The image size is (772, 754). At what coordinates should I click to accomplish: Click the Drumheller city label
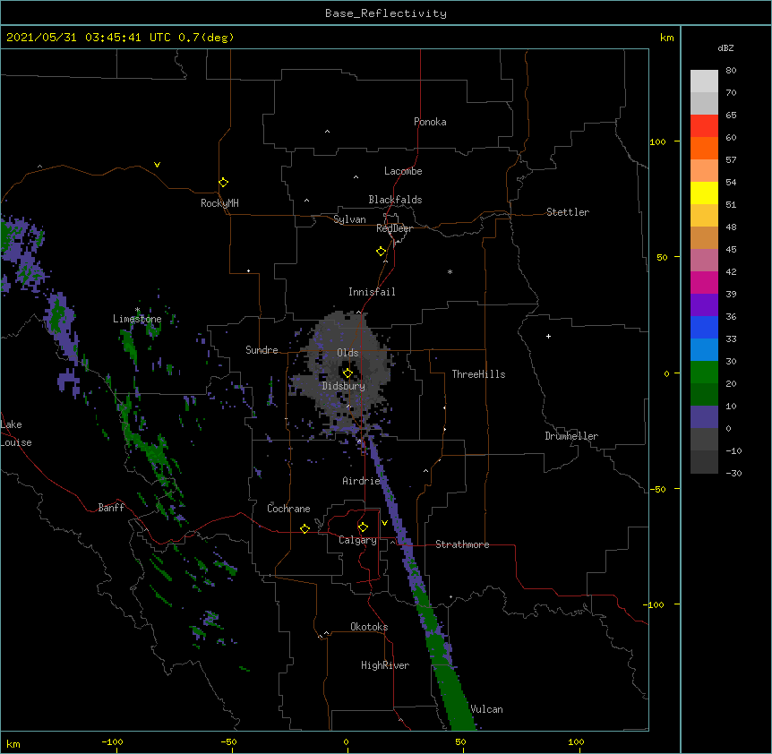[571, 436]
